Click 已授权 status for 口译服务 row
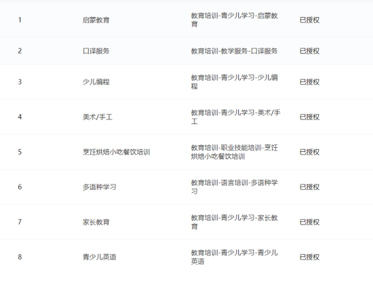Viewport: 373px width, 289px height. 309,51
